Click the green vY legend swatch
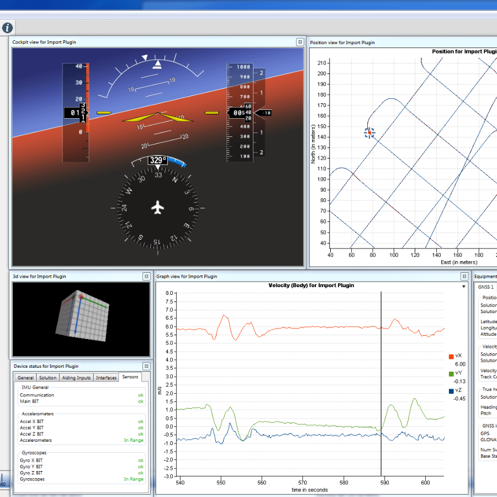Viewport: 497px width, 497px height. [x=451, y=374]
